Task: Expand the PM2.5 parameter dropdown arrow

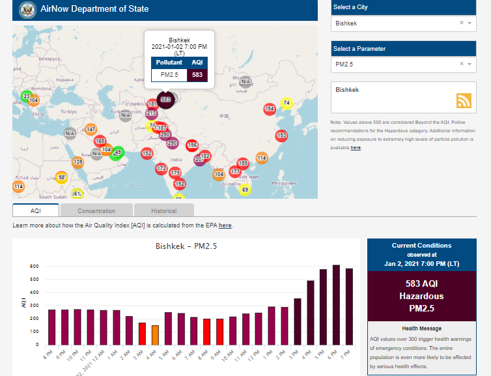Action: click(x=469, y=64)
